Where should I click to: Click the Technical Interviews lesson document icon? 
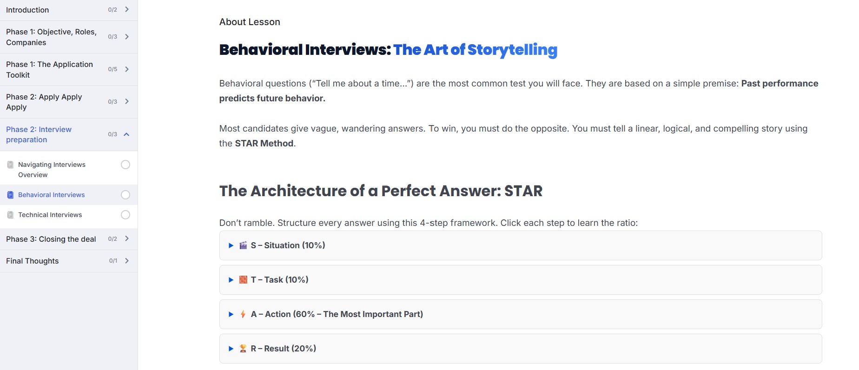point(10,215)
